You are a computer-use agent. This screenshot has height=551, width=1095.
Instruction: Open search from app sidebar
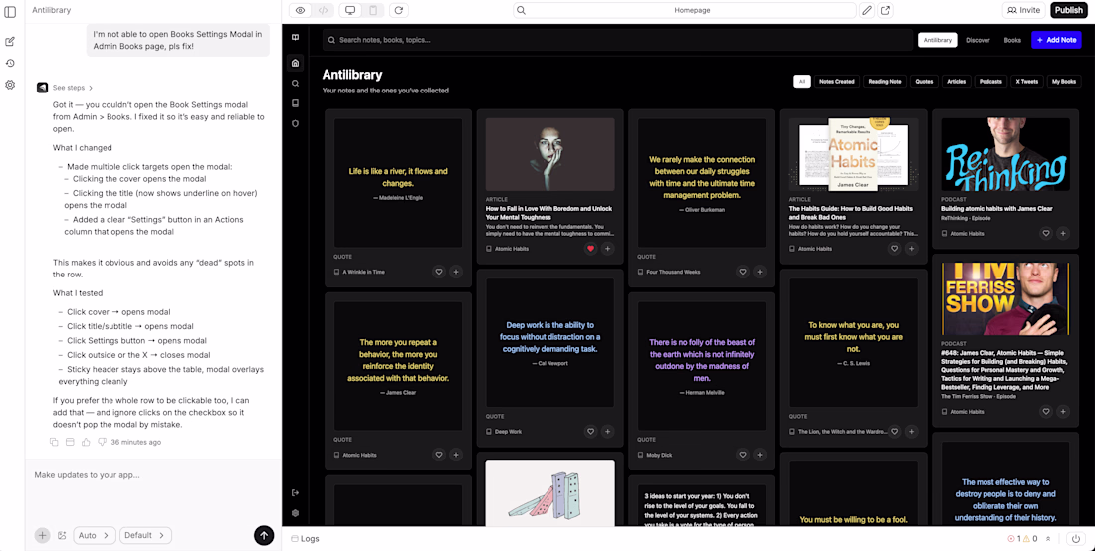(x=296, y=83)
